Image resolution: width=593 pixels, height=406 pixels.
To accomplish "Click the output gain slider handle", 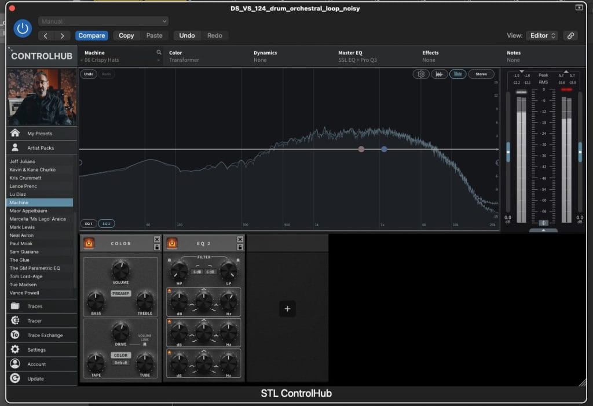I will point(580,152).
